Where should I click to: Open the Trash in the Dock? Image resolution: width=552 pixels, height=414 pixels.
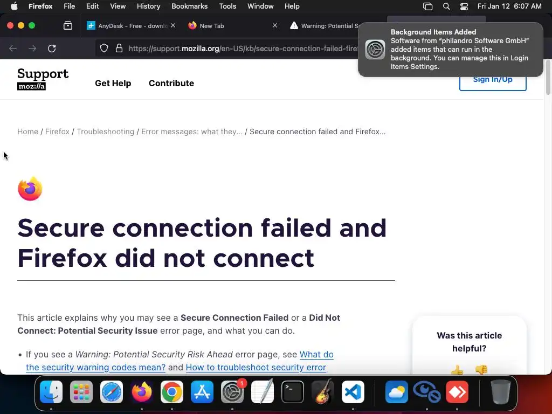pyautogui.click(x=501, y=392)
